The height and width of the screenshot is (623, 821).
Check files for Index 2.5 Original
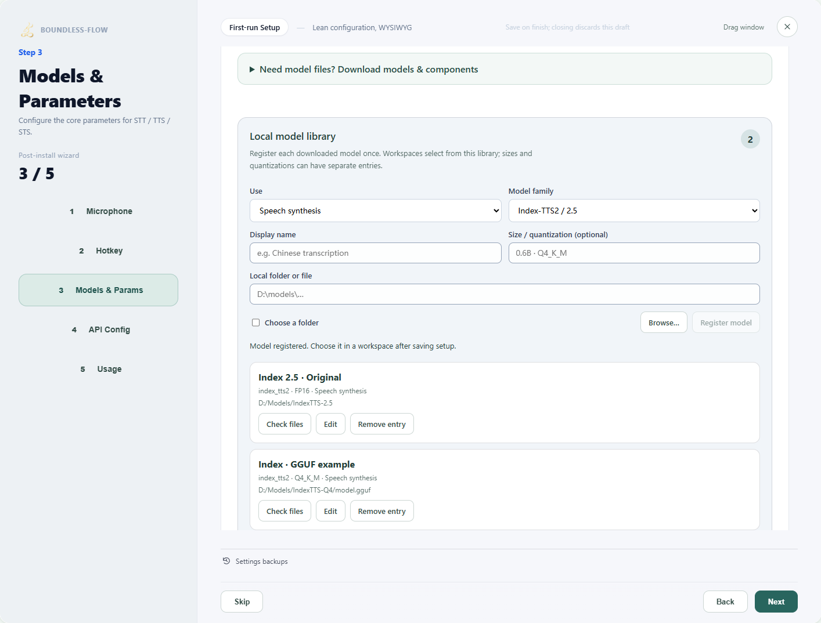point(285,424)
